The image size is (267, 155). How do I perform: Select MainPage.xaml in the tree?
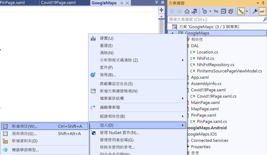click(205, 102)
